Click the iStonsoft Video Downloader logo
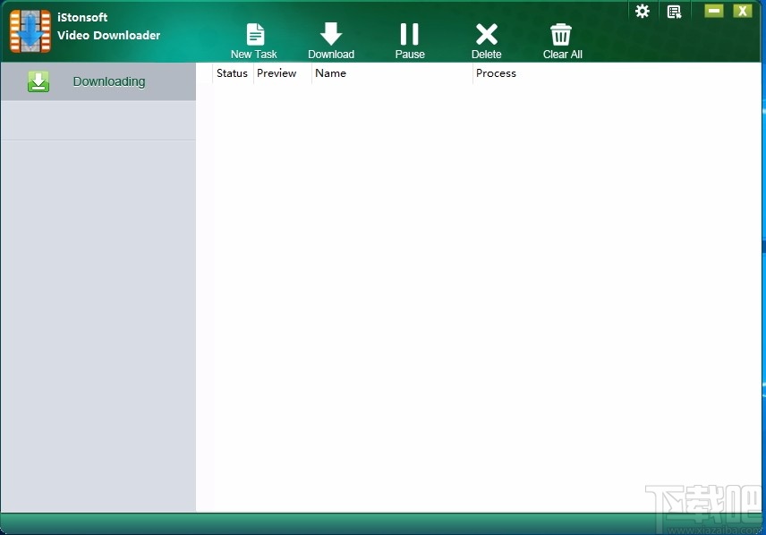 (30, 30)
